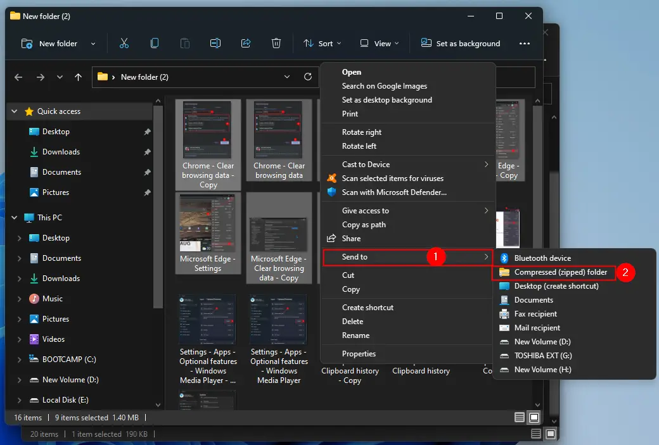
Task: Switch to large thumbnails view icon in status bar
Action: (534, 417)
